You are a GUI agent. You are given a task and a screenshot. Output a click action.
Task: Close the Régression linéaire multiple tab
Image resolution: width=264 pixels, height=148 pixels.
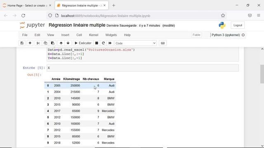(104, 5)
